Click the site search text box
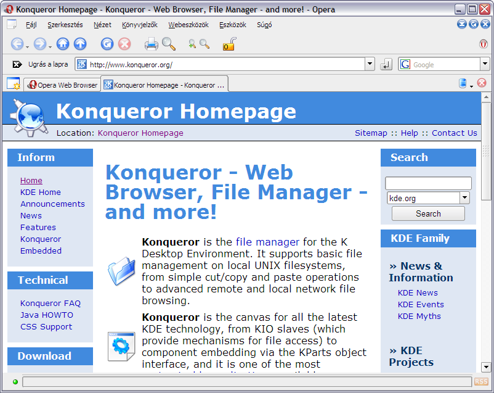 coord(428,183)
